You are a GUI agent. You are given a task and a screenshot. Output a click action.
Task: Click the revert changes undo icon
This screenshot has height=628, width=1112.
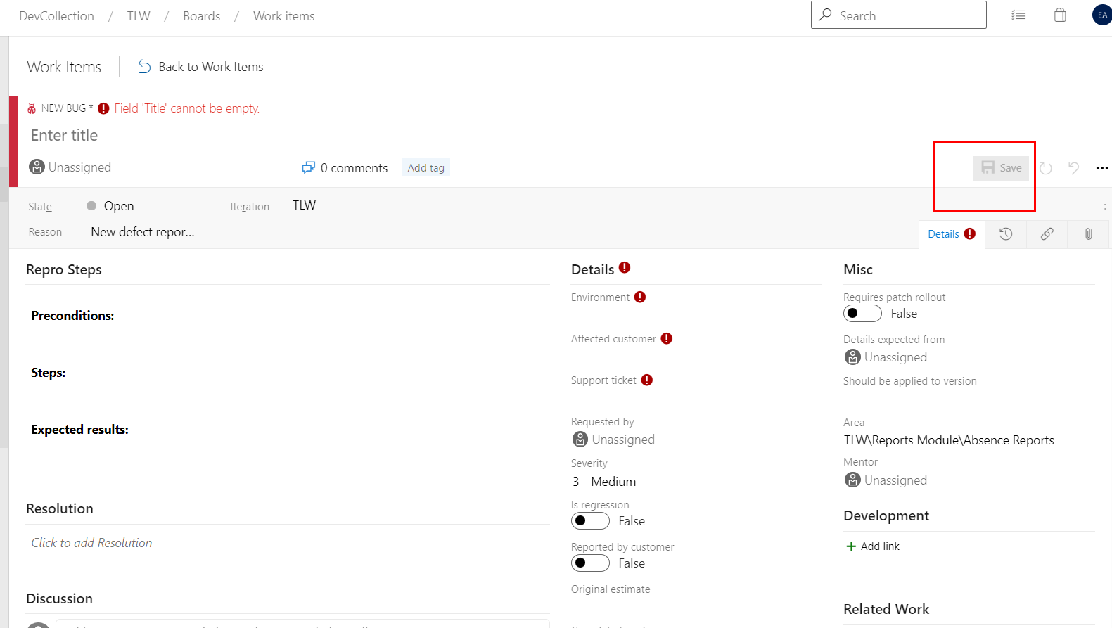click(x=1073, y=168)
